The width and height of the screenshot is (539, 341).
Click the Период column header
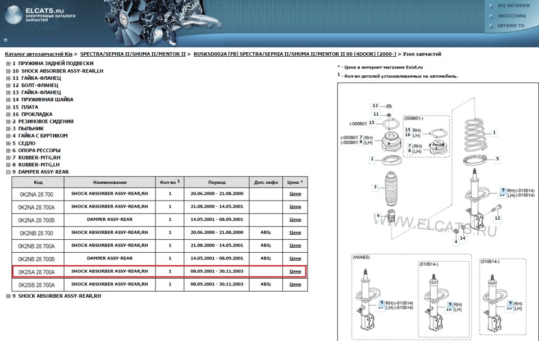pos(217,183)
